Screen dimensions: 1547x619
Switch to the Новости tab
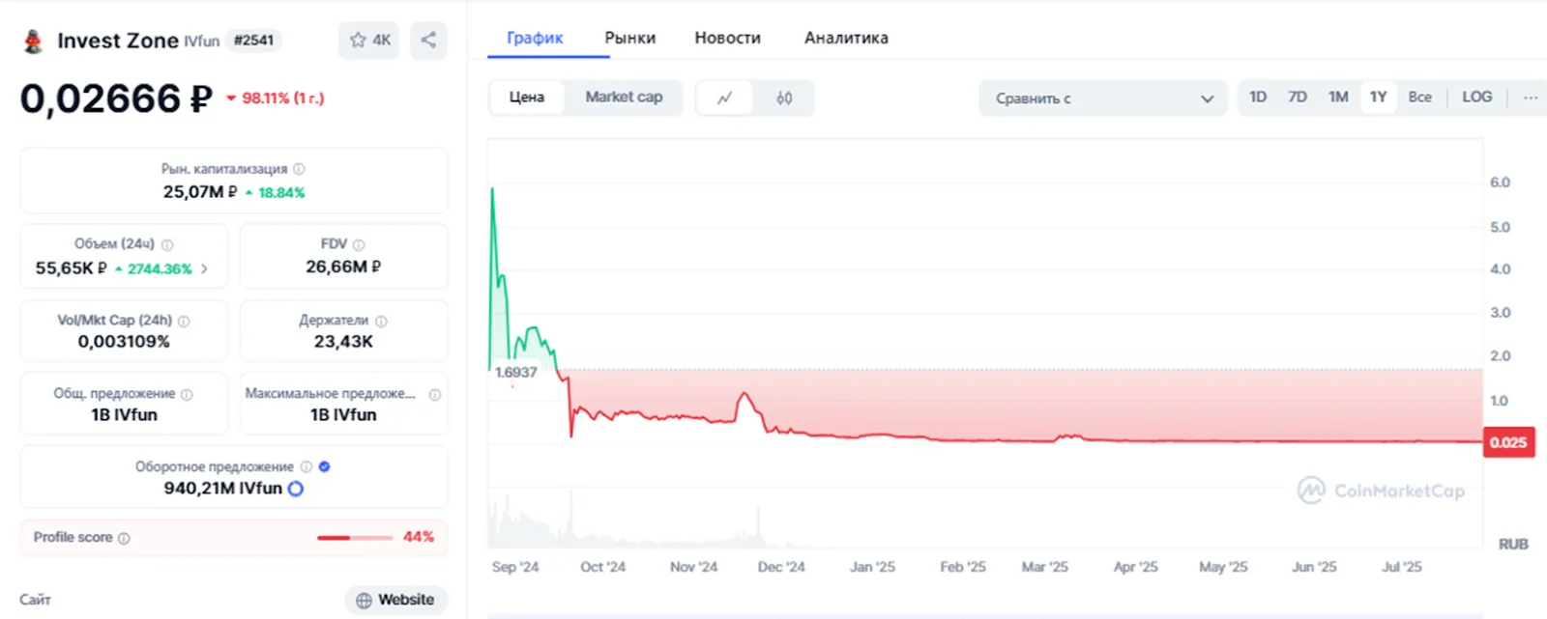(x=728, y=38)
